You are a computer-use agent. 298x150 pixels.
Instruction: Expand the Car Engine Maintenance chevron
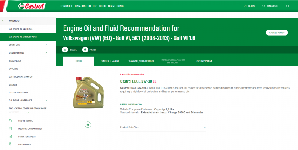pyautogui.click(x=46, y=100)
